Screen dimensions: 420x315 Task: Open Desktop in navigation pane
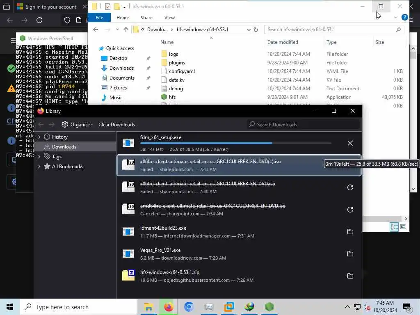118,58
